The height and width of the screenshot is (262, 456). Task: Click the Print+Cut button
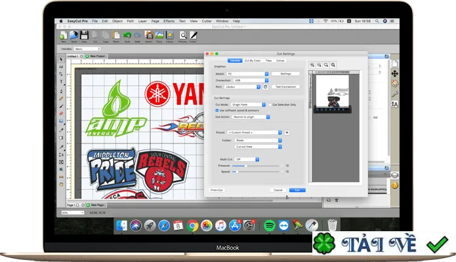click(x=217, y=190)
